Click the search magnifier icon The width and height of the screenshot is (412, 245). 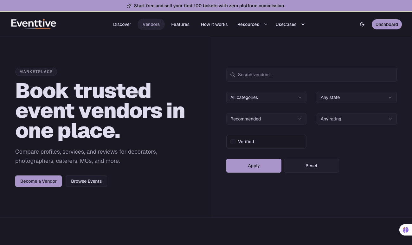click(x=233, y=75)
